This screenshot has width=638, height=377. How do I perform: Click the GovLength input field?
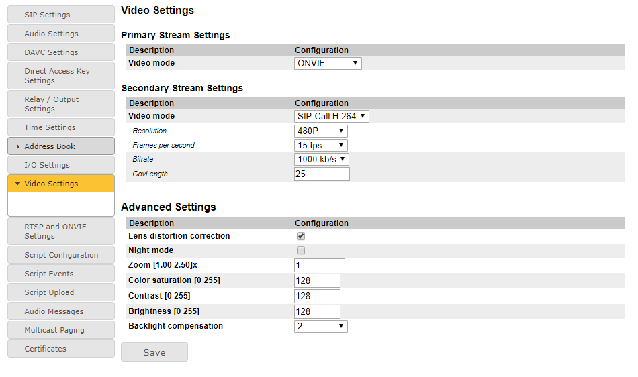(x=322, y=174)
